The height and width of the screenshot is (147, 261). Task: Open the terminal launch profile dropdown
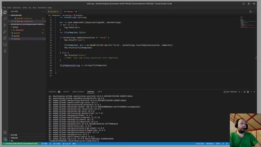point(241,92)
